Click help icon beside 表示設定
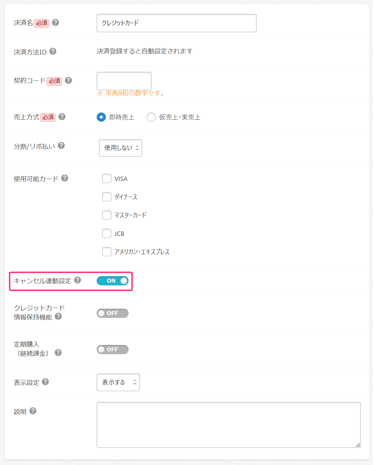The image size is (373, 465). 45,382
